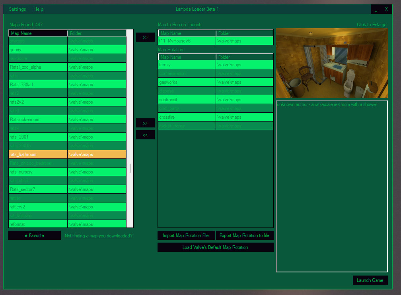Load Valve's default map rotation

point(215,247)
